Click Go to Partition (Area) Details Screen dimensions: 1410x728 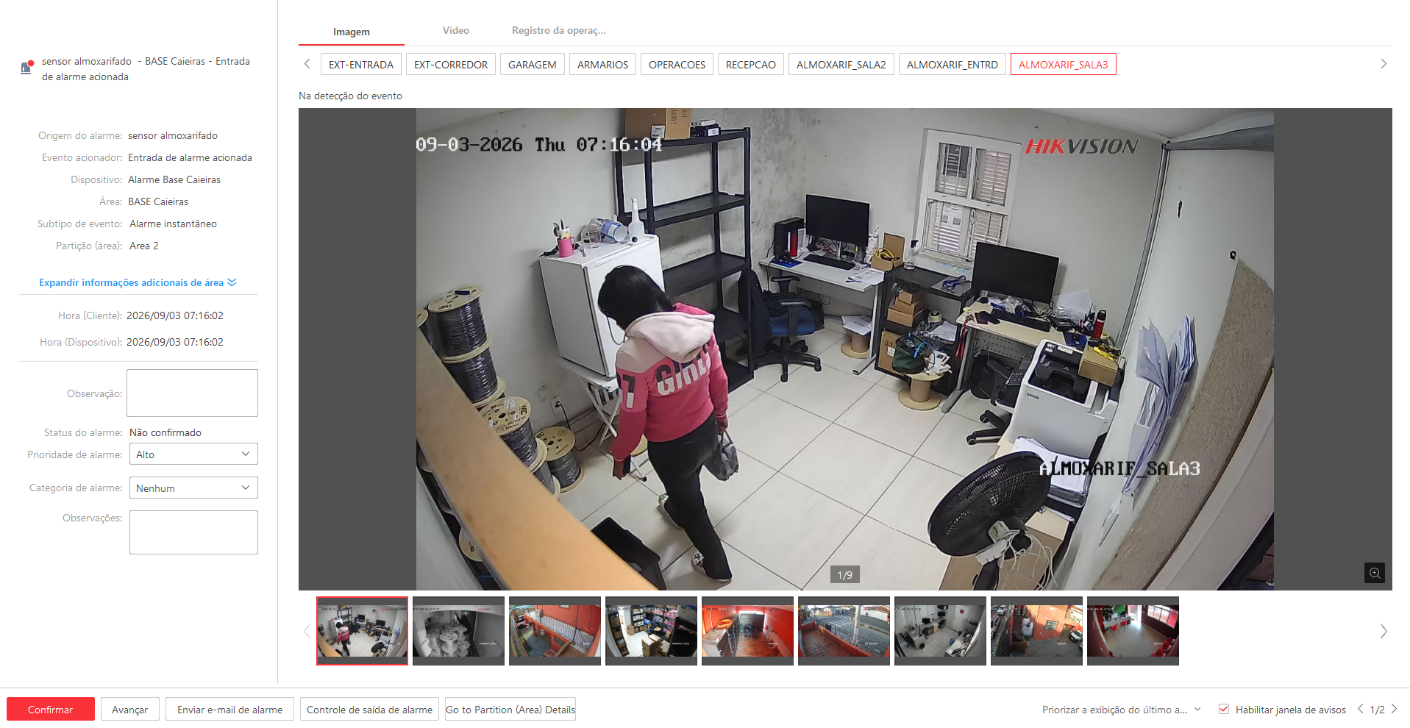(510, 709)
